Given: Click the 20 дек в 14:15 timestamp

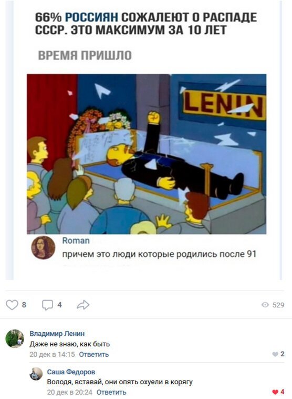Looking at the screenshot, I should [53, 354].
